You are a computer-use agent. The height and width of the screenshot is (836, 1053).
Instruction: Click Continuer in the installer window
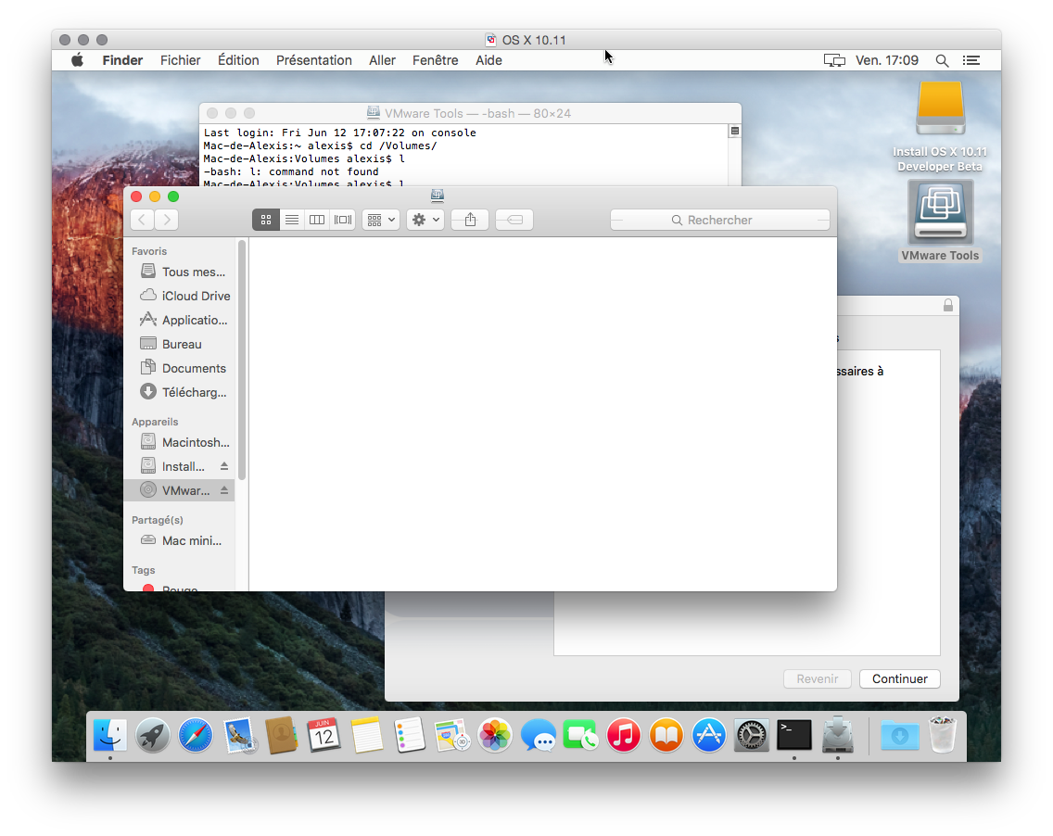point(900,678)
